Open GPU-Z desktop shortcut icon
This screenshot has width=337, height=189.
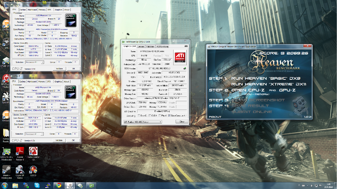(6, 154)
